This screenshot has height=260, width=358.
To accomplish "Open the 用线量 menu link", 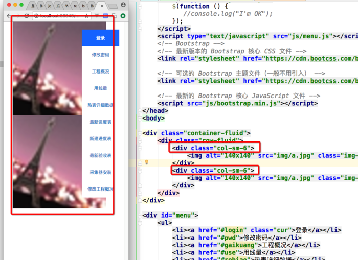I will [100, 88].
